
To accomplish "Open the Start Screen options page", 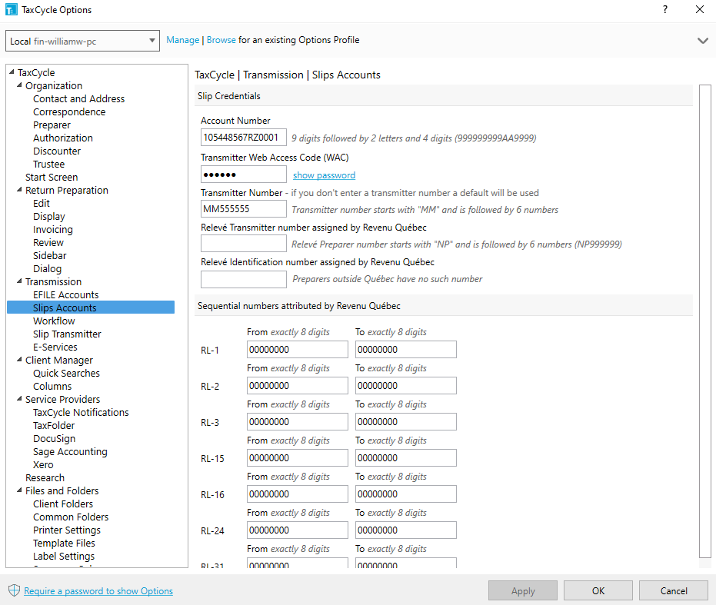I will point(52,177).
